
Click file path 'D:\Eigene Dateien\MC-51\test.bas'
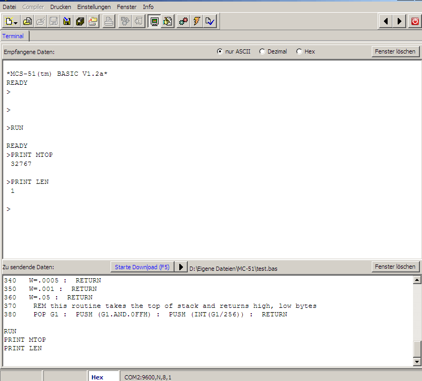click(x=233, y=269)
